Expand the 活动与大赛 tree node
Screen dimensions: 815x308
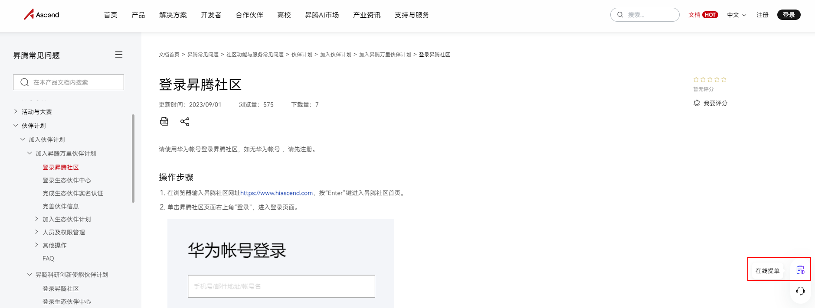(16, 112)
